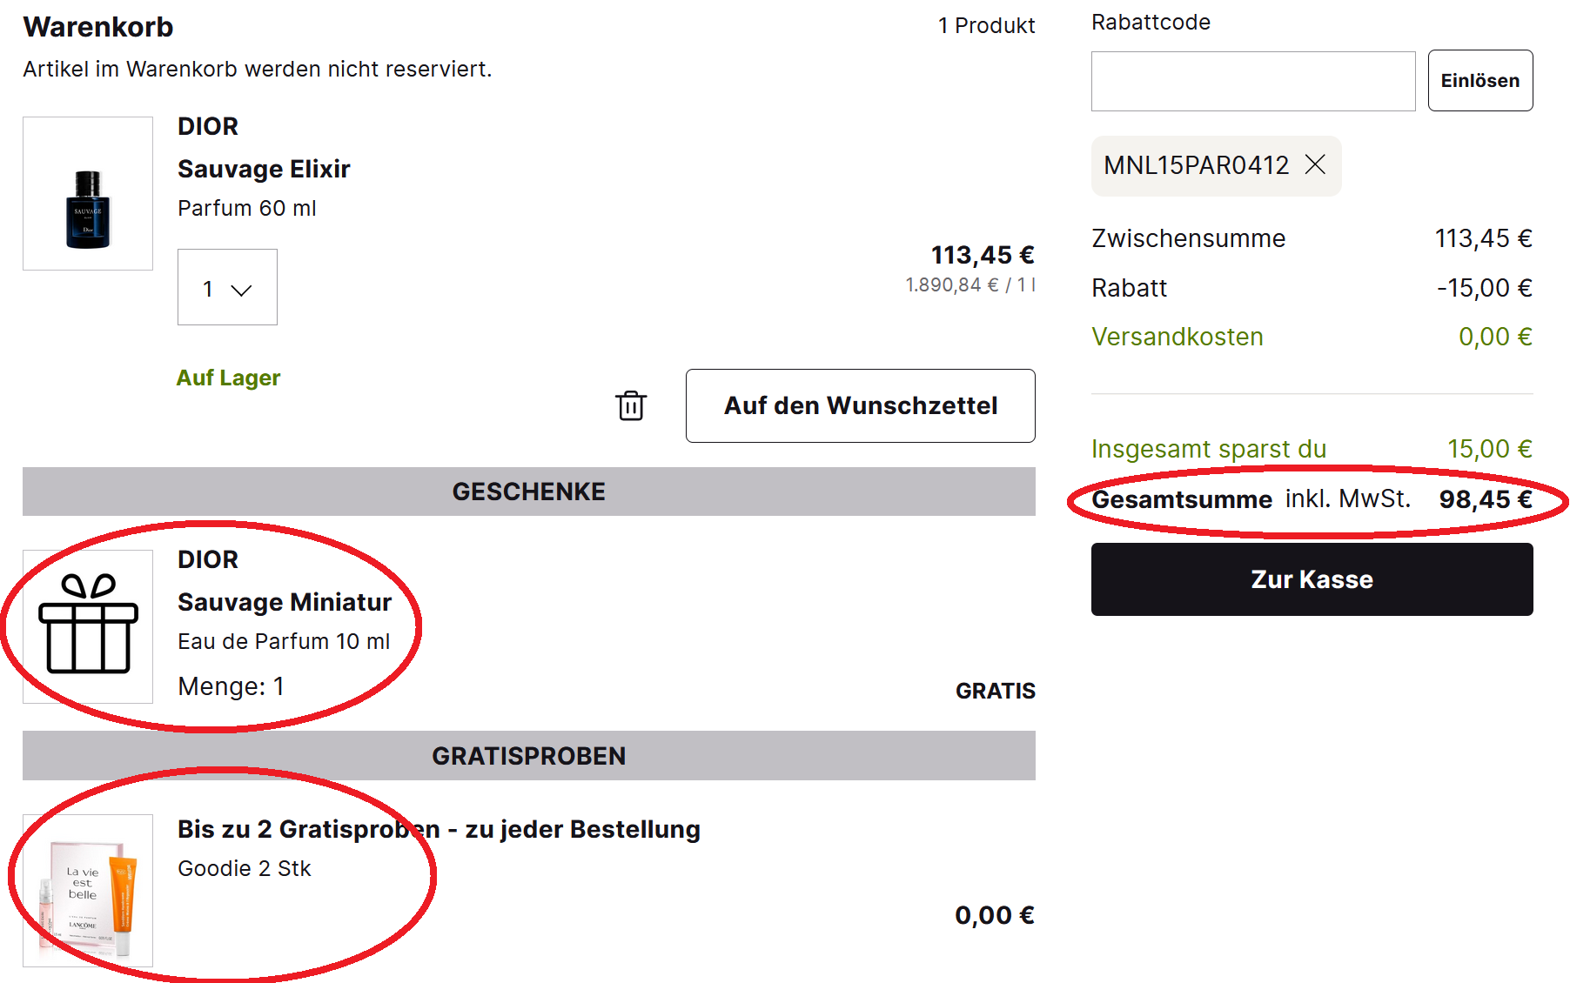Screen dimensions: 1570x983
Task: Open Sauvage Elixir product thumbnail
Action: tap(88, 194)
